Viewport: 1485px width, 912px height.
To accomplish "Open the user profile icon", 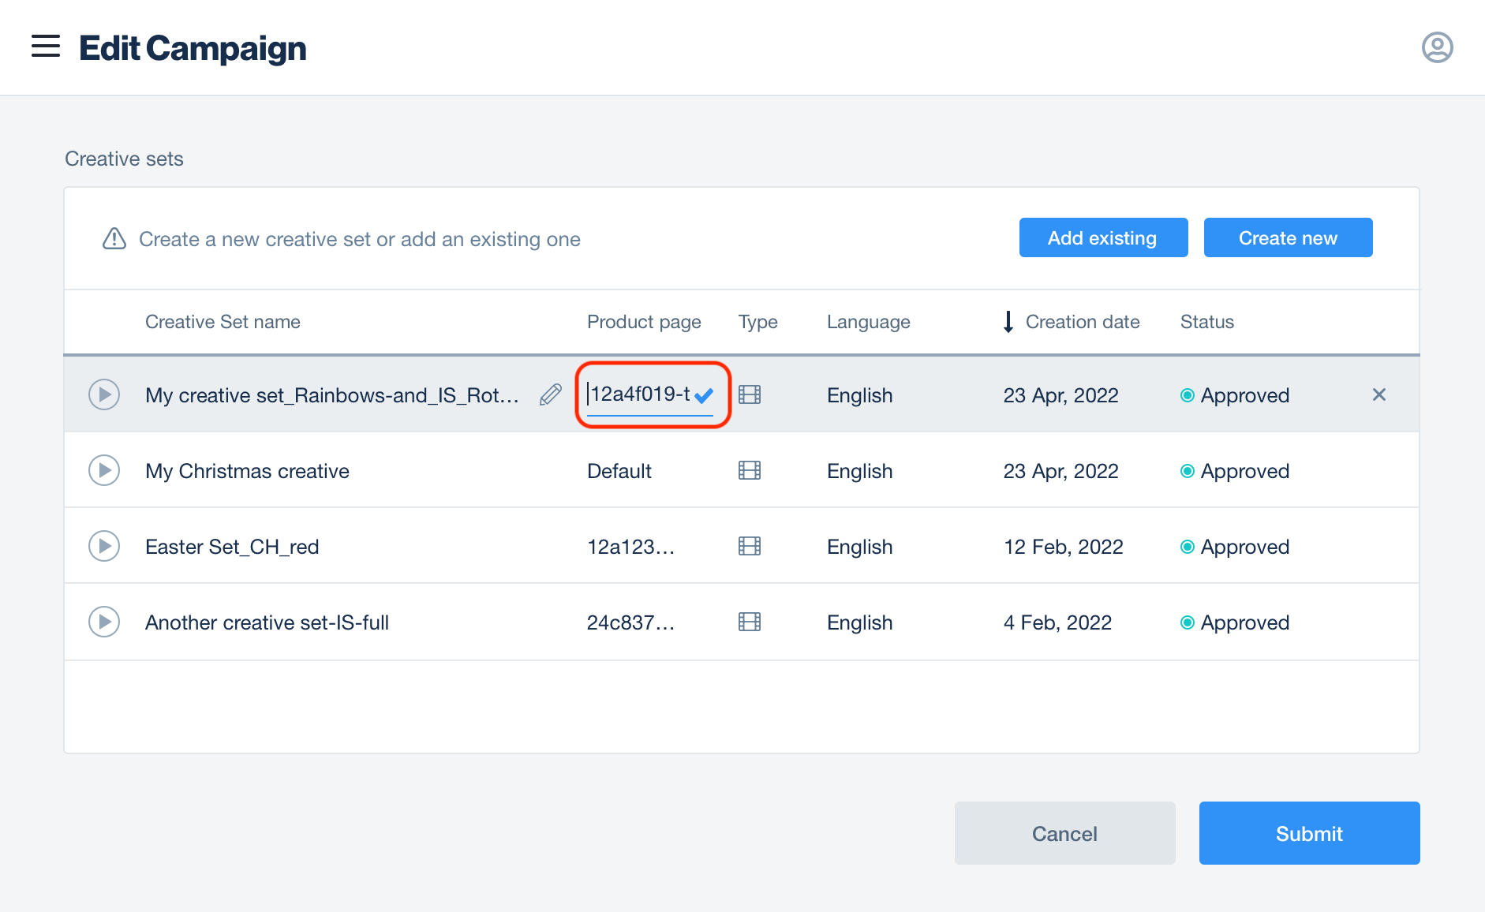I will pos(1437,47).
